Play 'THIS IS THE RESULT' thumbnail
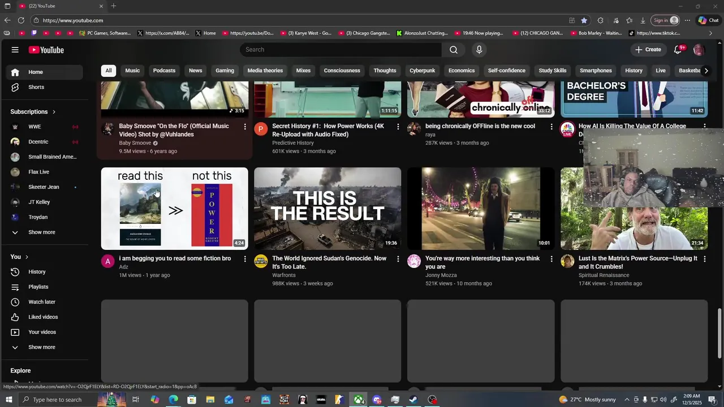Image resolution: width=724 pixels, height=407 pixels. coord(327,209)
